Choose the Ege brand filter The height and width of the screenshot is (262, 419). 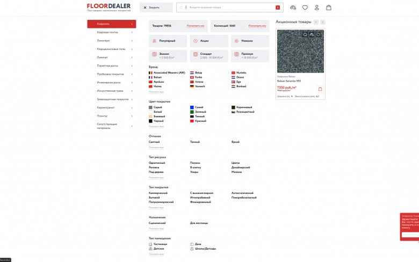[x=236, y=82]
